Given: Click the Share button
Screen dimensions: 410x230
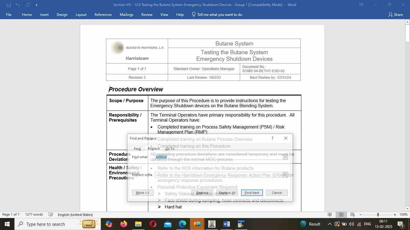Looking at the screenshot, I should tap(395, 14).
